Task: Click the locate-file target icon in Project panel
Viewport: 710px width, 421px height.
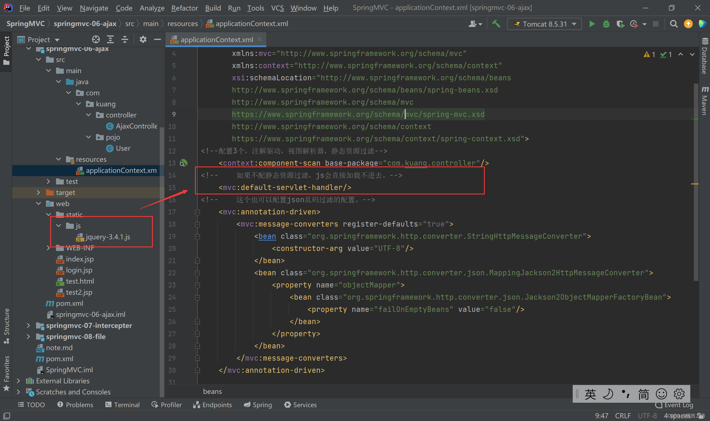Action: point(96,39)
